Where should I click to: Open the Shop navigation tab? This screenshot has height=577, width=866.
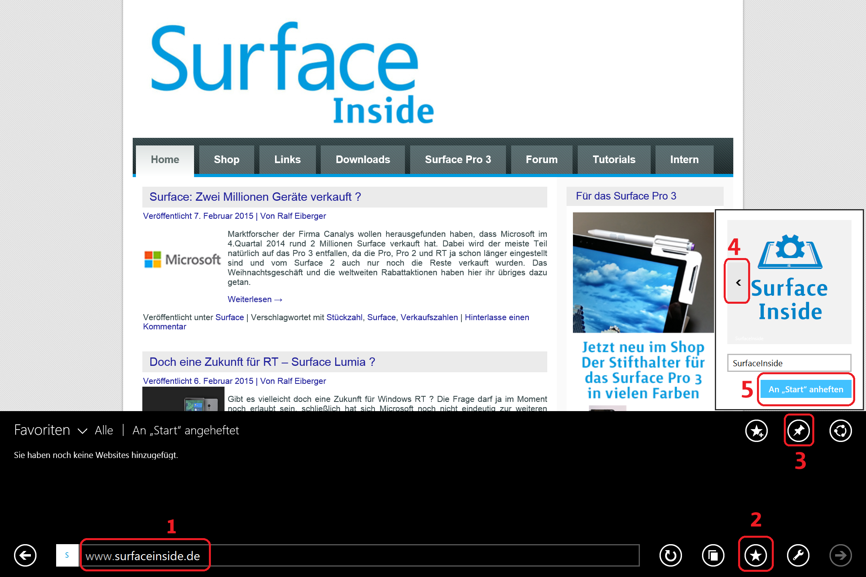click(x=227, y=159)
